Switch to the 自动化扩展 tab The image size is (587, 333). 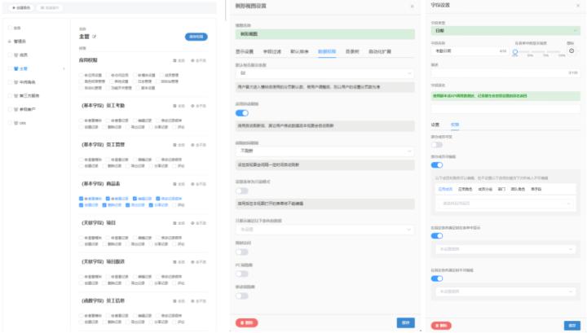pyautogui.click(x=380, y=51)
